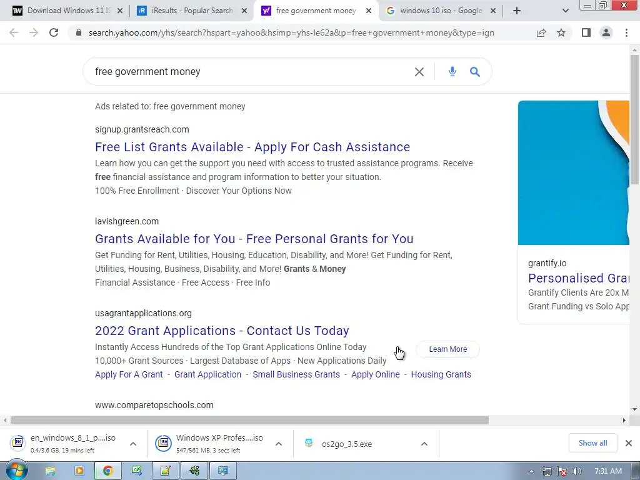The height and width of the screenshot is (480, 640).
Task: Open the Windows Start menu
Action: tap(16, 471)
